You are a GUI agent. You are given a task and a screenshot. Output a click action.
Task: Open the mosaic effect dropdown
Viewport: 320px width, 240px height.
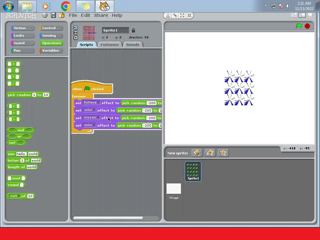[92, 118]
